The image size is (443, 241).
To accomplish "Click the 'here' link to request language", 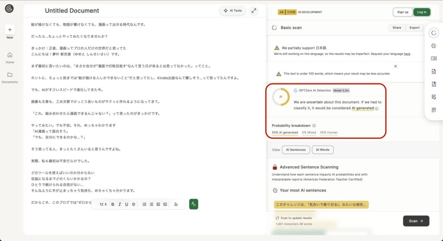I will (x=407, y=54).
